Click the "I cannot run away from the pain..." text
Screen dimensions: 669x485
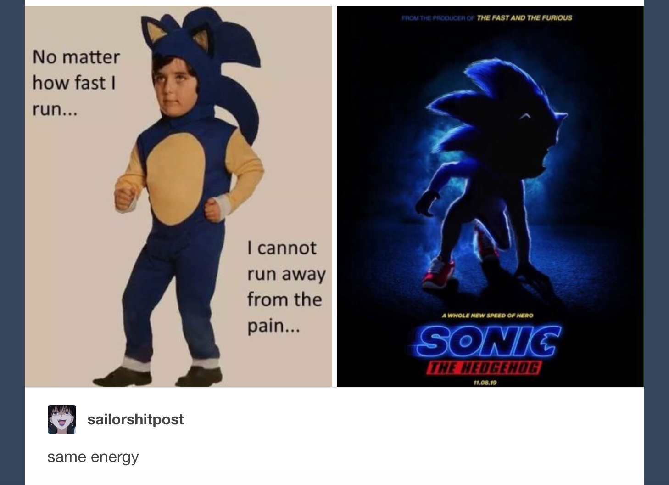[x=286, y=287]
